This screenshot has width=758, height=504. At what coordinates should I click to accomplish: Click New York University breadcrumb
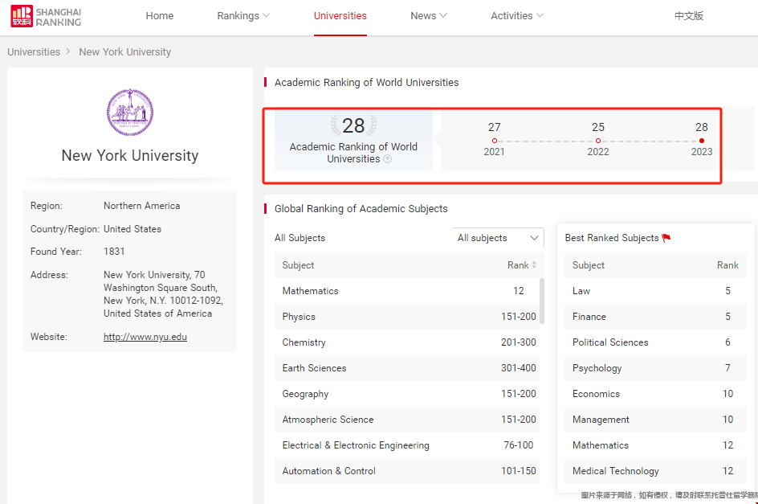(124, 51)
